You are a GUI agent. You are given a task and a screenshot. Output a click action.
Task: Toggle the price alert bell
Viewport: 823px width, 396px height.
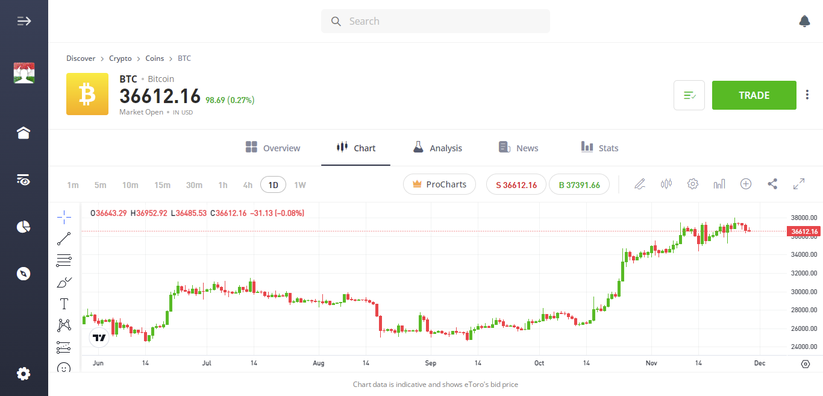coord(804,20)
